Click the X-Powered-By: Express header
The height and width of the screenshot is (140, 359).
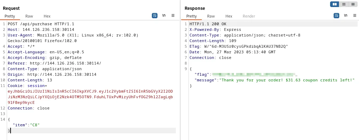click(215, 29)
